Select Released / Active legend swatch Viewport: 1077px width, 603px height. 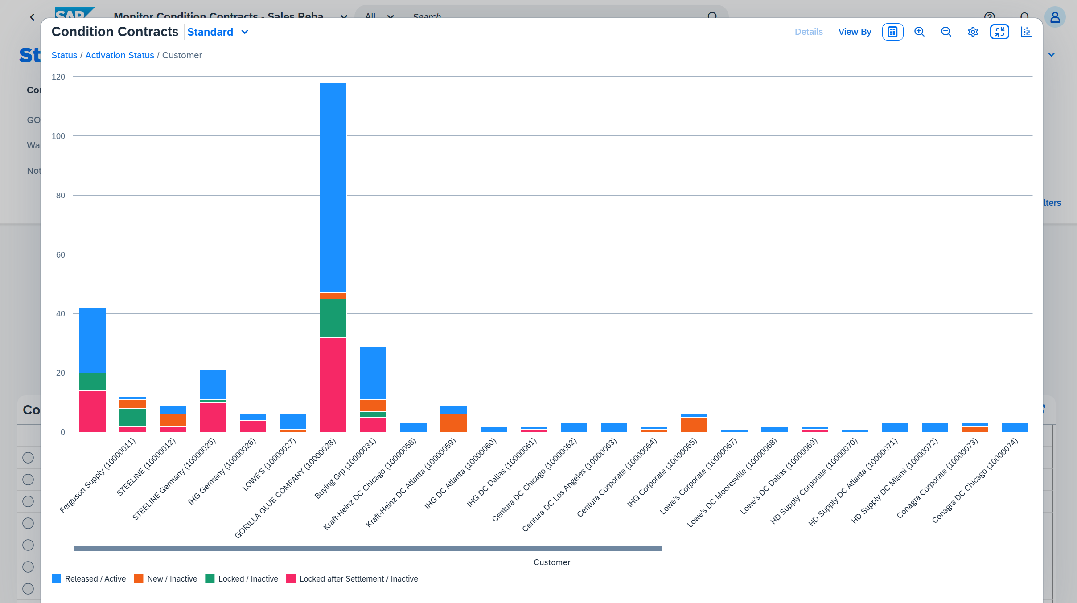pos(56,578)
